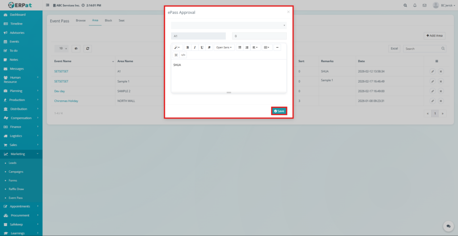Save the ePass Approval form
The width and height of the screenshot is (458, 236).
click(x=279, y=111)
